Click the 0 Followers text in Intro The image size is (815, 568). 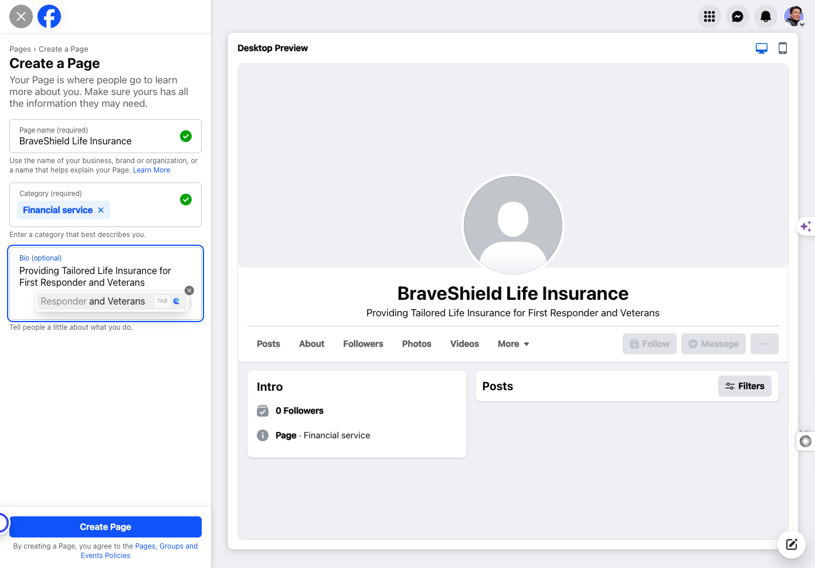(300, 411)
